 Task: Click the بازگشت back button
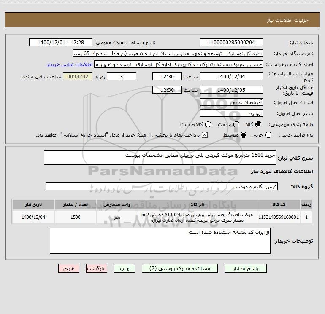coord(97,268)
